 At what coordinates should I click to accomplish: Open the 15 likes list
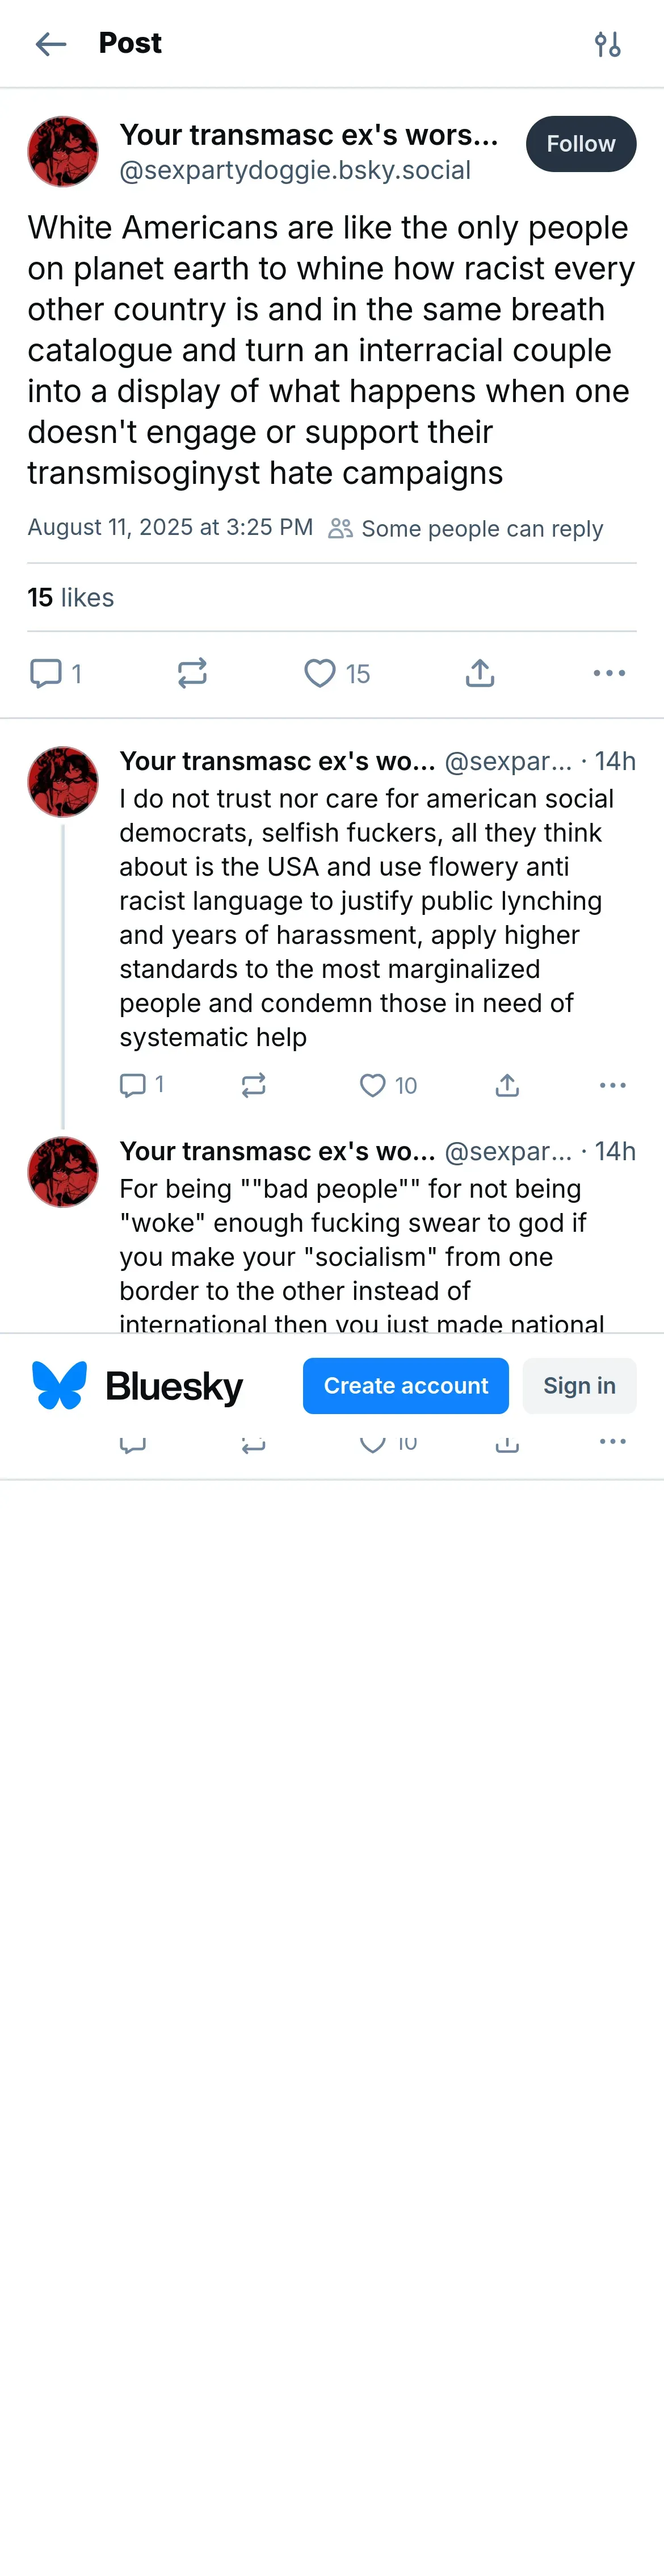click(70, 597)
